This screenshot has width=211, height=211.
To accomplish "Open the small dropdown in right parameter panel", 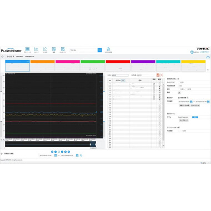I will [179, 92].
